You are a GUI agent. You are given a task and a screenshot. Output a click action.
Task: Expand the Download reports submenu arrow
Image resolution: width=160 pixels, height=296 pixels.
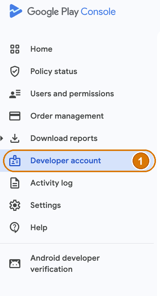(2, 138)
